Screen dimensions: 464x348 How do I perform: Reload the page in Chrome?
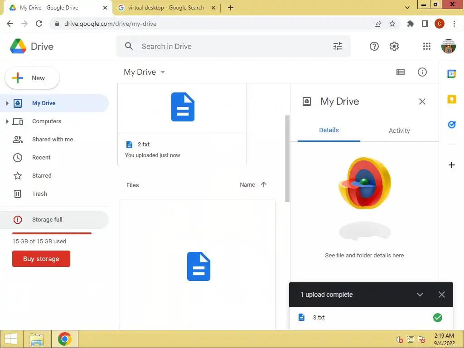pos(39,24)
